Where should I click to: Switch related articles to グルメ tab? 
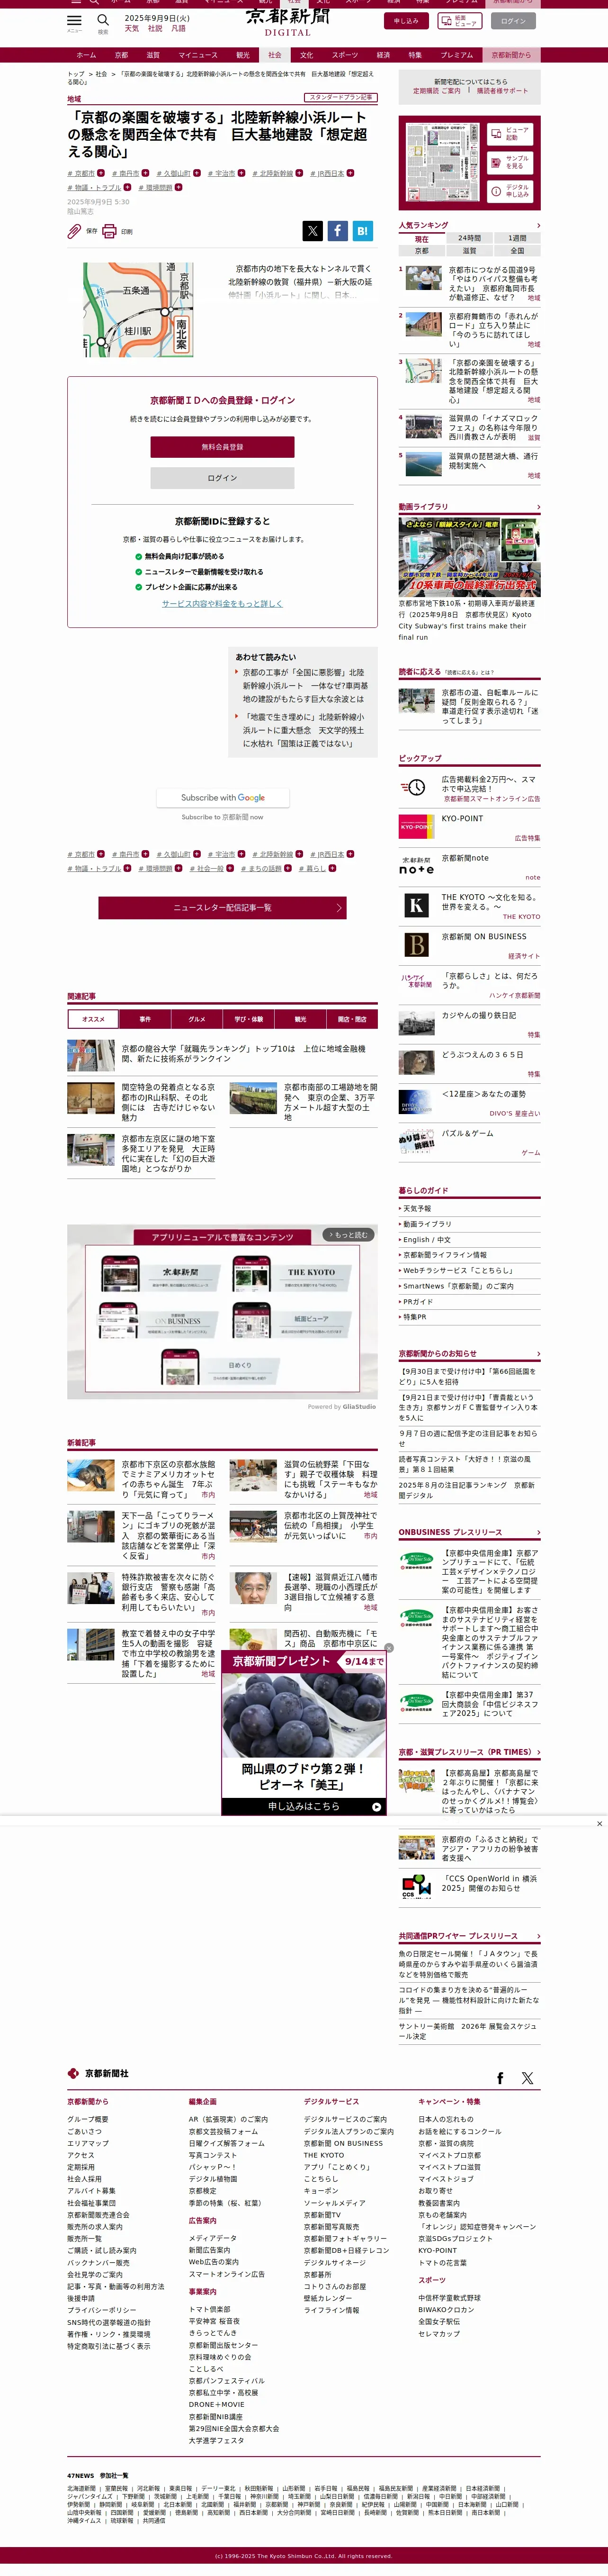(197, 1019)
